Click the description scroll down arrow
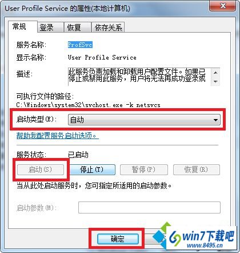 click(215, 81)
